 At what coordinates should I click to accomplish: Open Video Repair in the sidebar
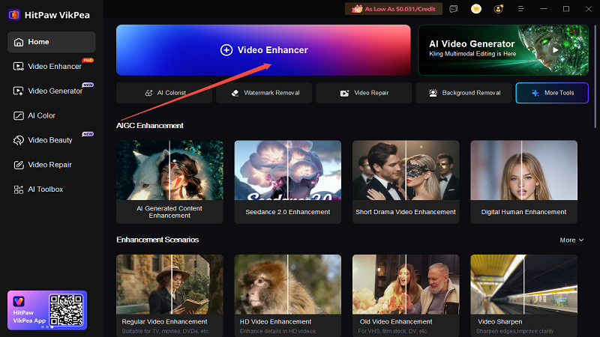pos(51,165)
